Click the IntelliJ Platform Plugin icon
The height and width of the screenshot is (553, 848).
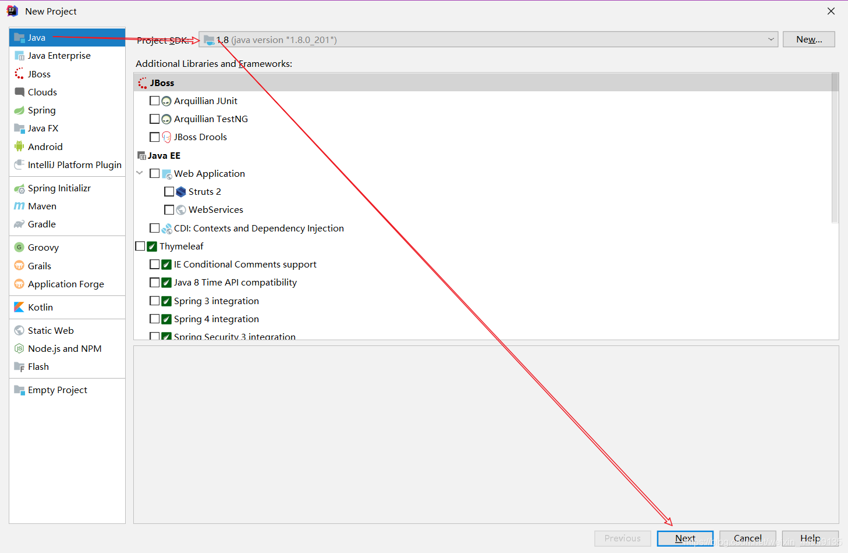[x=19, y=165]
